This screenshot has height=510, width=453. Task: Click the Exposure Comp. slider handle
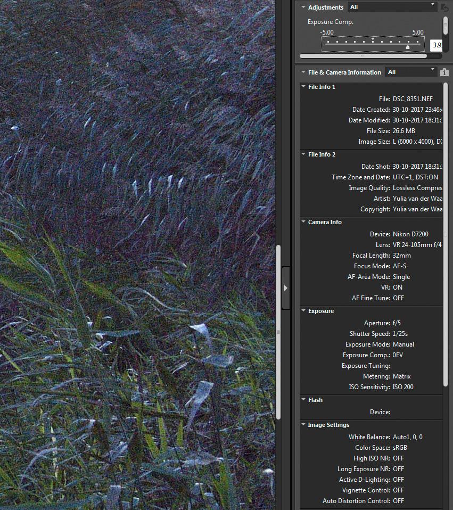pyautogui.click(x=407, y=47)
